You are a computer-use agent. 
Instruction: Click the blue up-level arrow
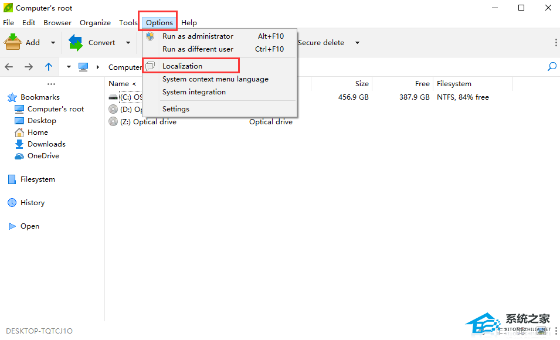(49, 67)
